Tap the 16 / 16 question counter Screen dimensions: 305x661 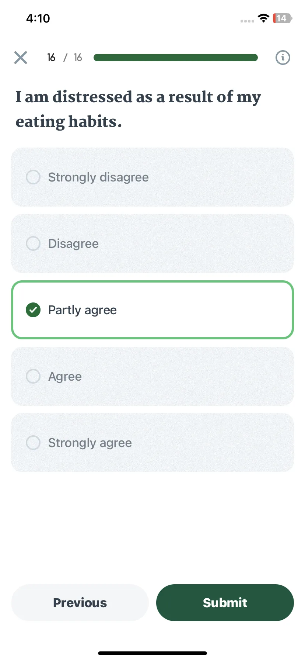click(x=64, y=58)
